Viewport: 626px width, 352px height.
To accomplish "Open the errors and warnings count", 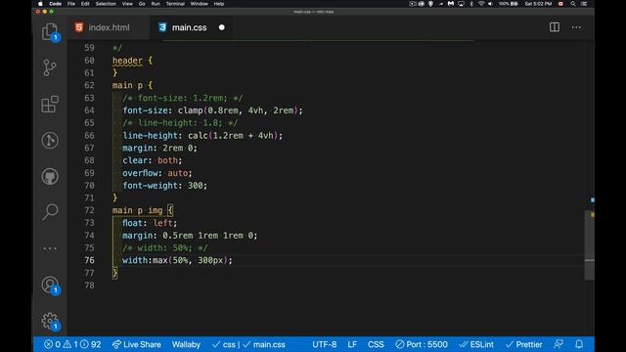I will pyautogui.click(x=72, y=344).
